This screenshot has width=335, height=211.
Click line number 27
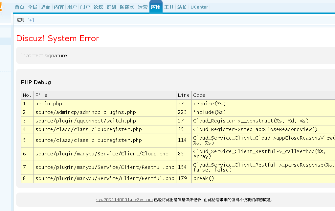tap(184, 121)
